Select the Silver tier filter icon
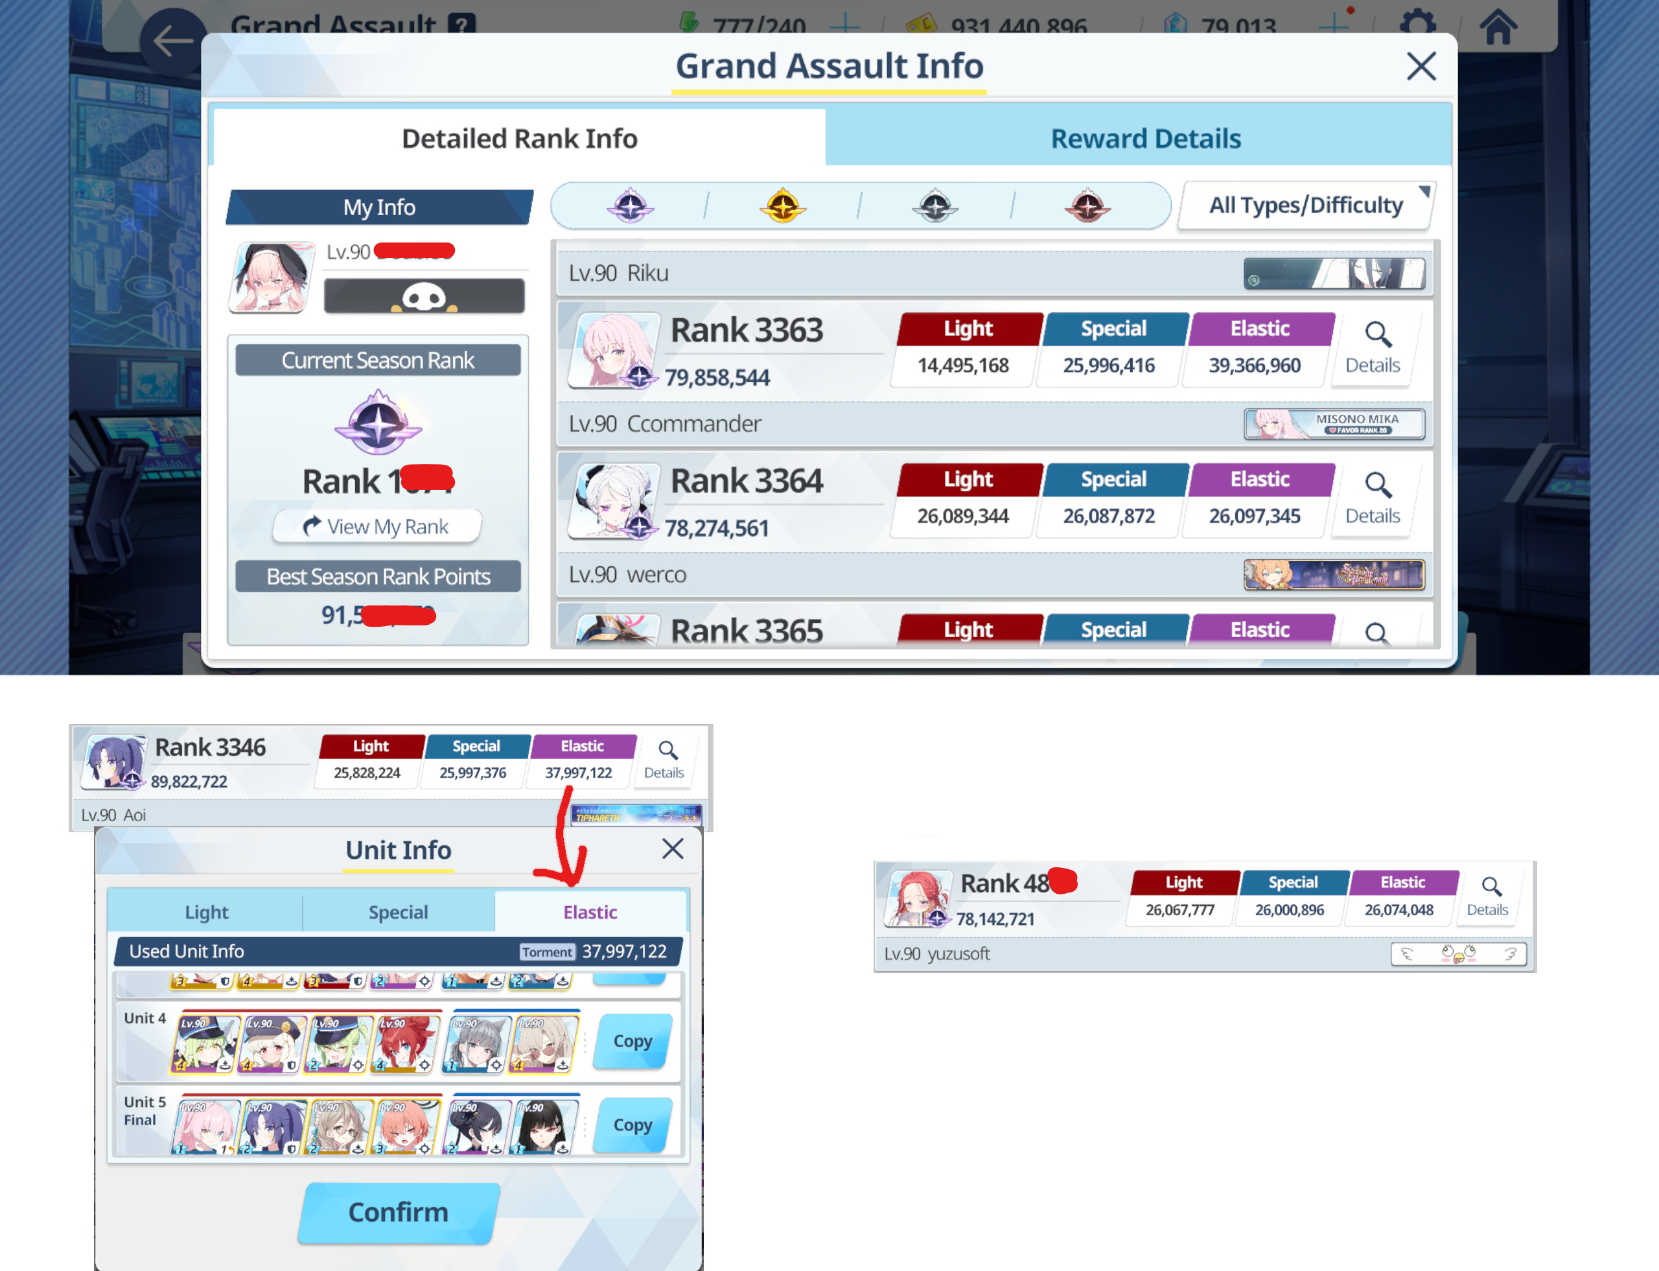 click(935, 205)
